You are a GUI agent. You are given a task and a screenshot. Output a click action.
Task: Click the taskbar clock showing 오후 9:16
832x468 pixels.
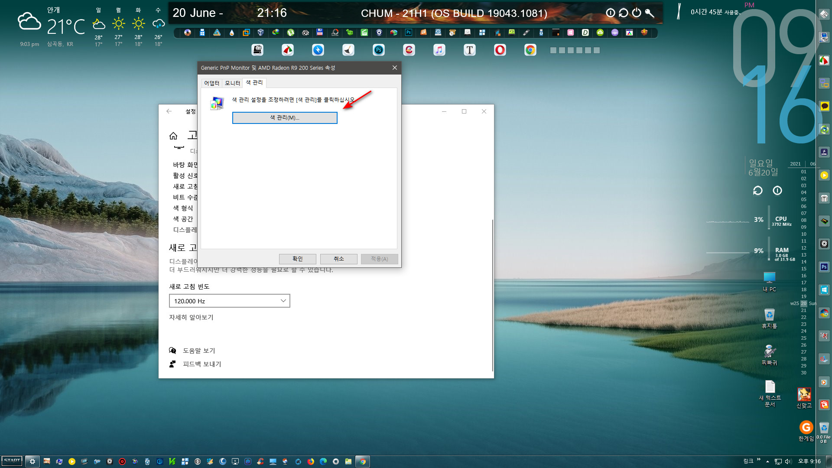[809, 461]
